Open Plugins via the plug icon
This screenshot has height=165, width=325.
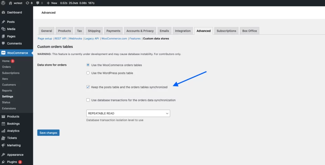pos(3,162)
